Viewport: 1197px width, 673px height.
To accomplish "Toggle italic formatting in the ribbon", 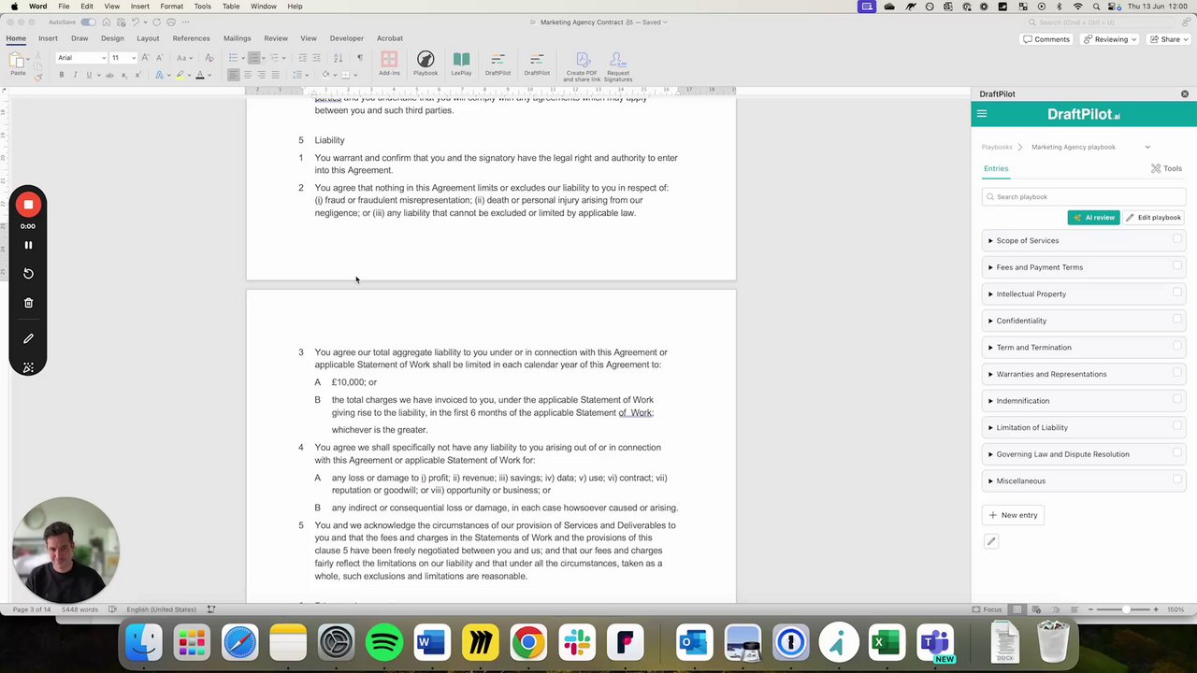I will (76, 75).
